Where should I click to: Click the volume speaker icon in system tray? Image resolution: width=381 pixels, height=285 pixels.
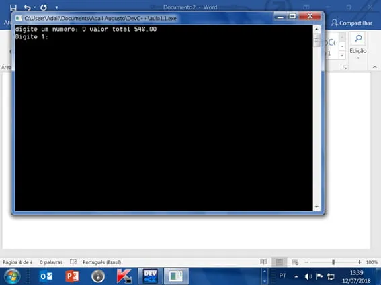[308, 276]
